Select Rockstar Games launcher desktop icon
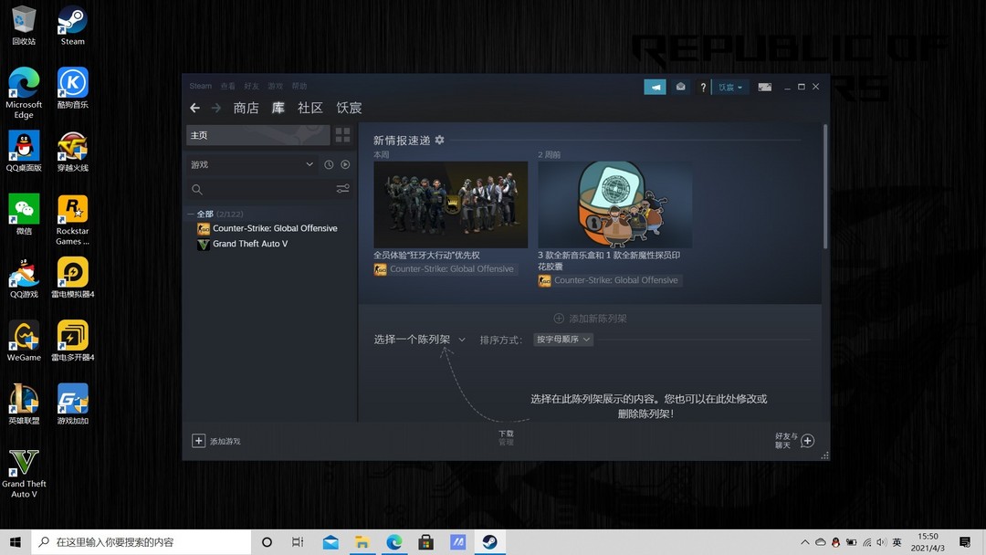 coord(72,219)
